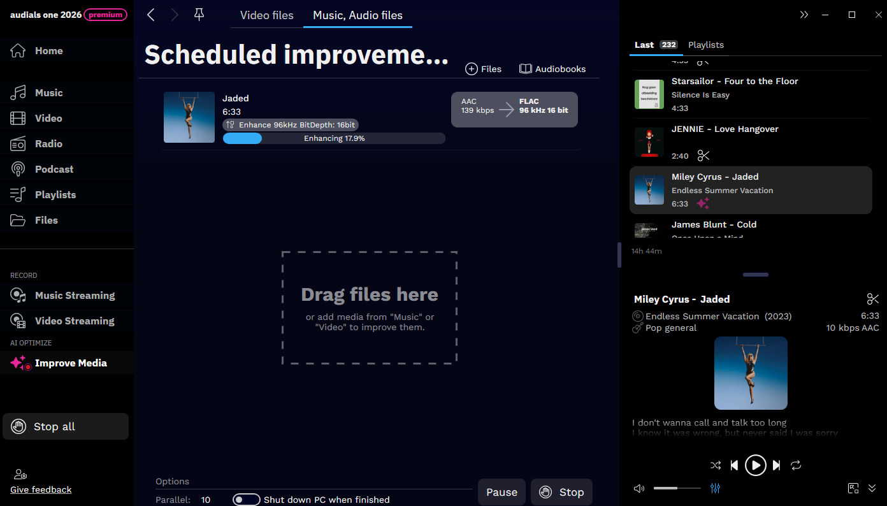Pause the scheduled improvements
The image size is (887, 506).
[x=501, y=491]
